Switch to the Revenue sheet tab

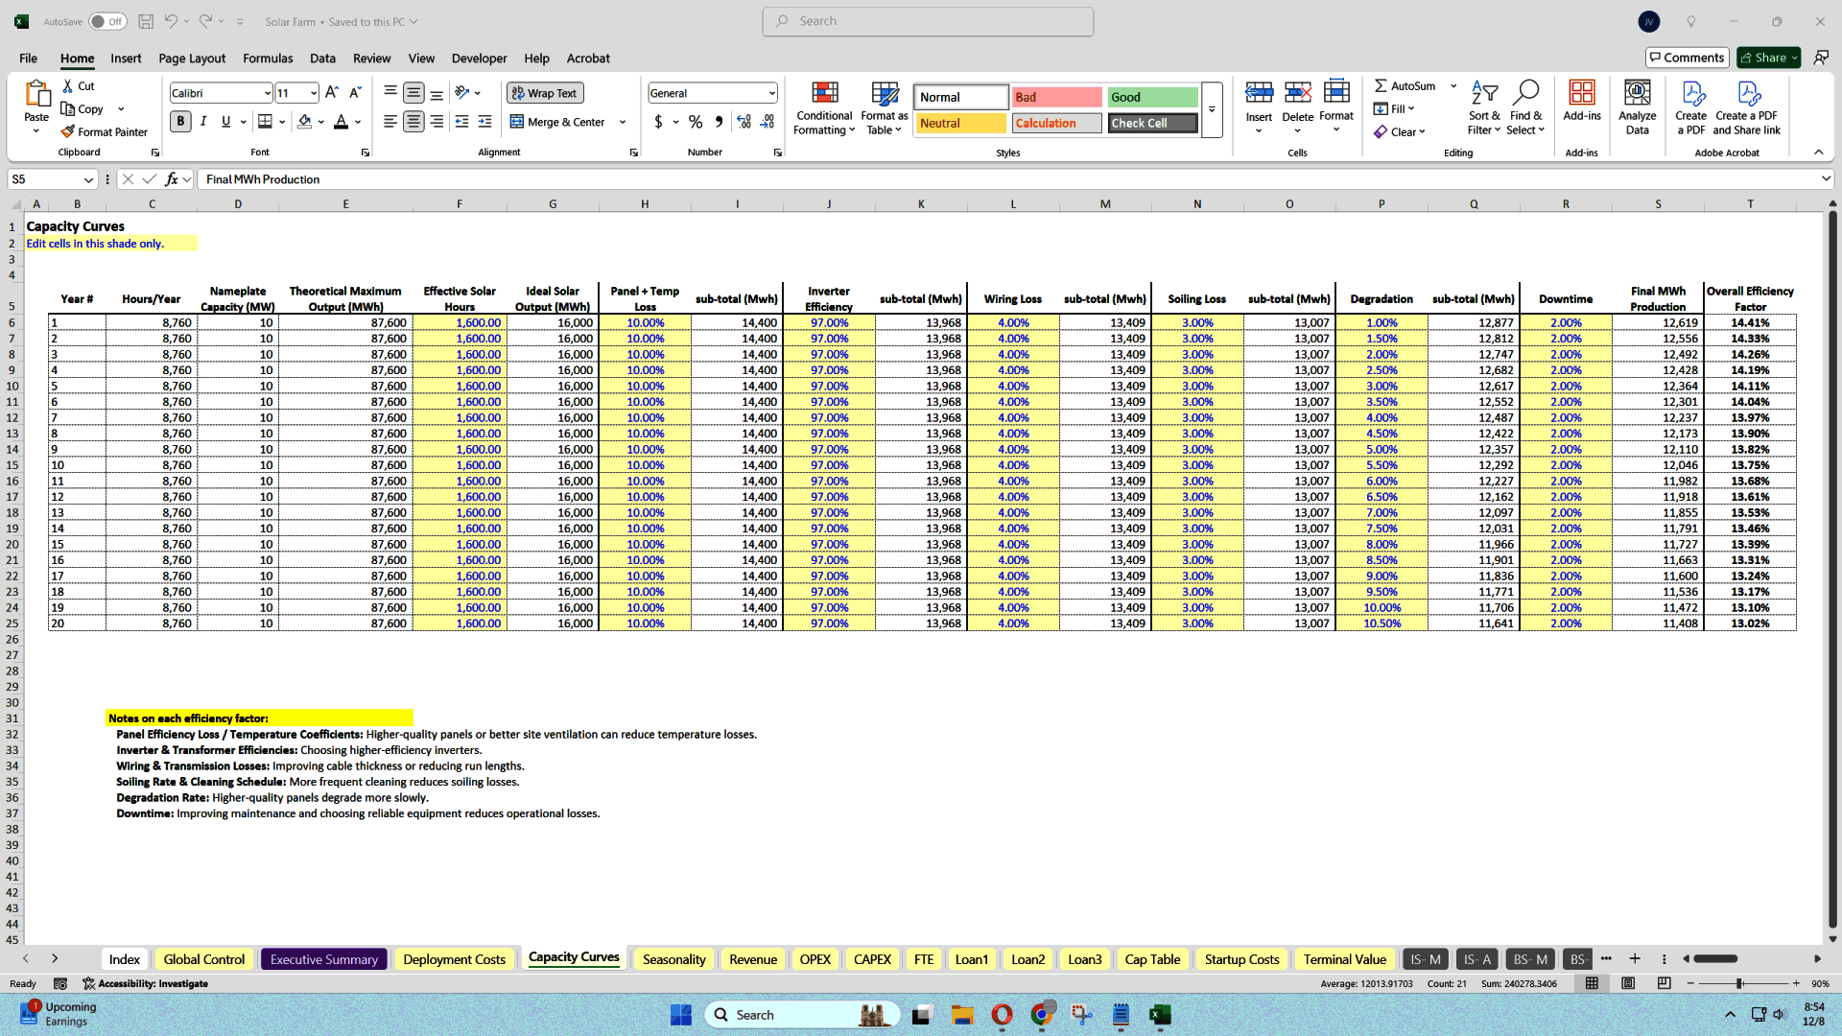click(x=753, y=957)
